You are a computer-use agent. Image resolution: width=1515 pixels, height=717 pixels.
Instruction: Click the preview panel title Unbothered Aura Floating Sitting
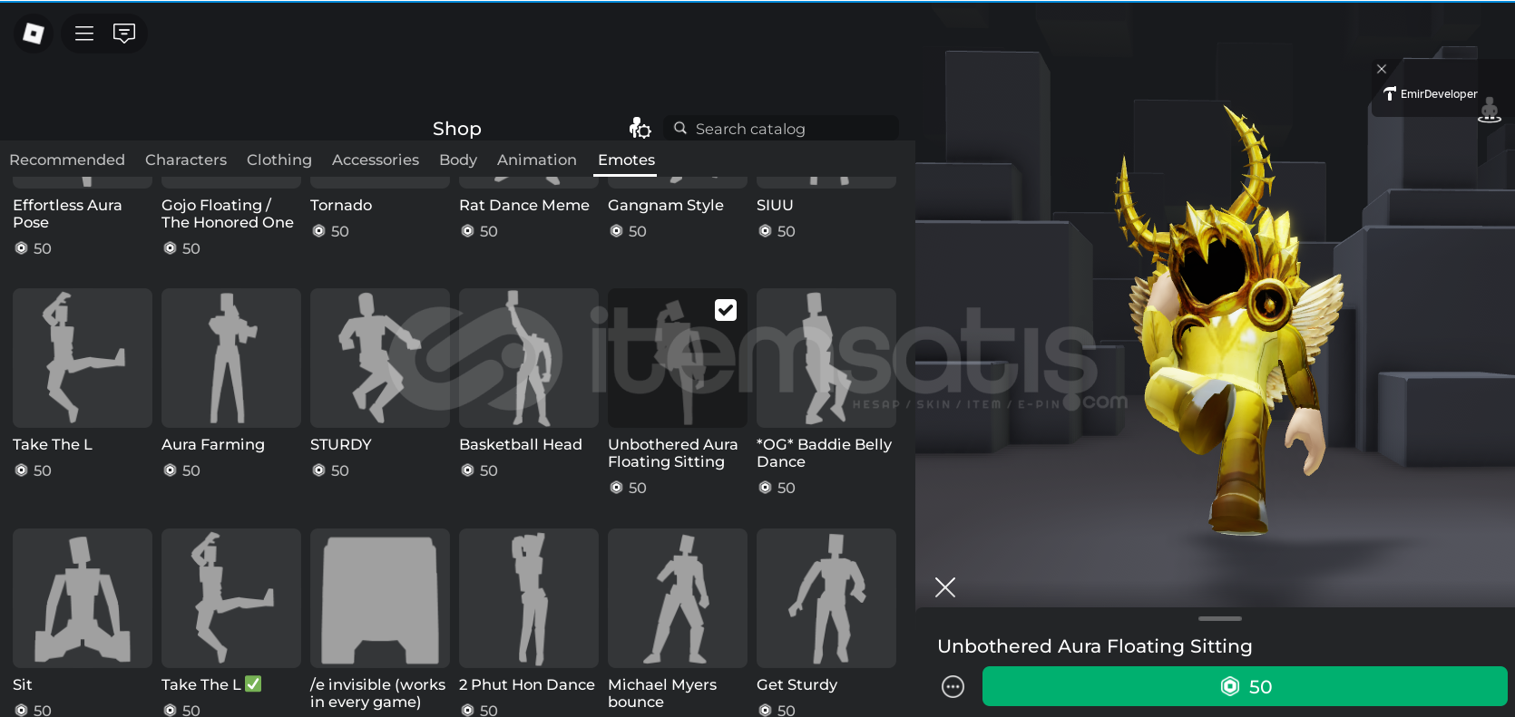[1095, 646]
